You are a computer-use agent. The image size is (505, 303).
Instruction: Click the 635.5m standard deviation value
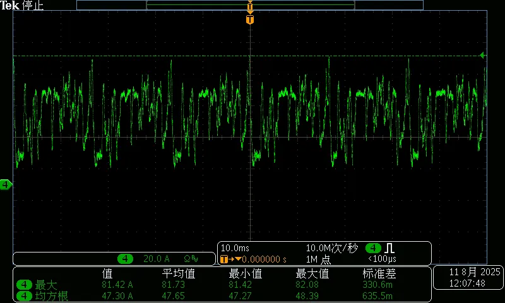(377, 295)
